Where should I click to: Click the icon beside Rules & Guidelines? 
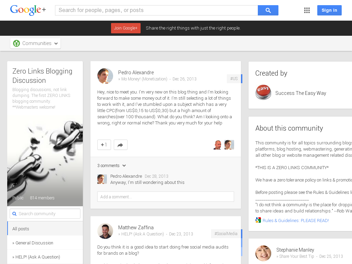point(258,220)
